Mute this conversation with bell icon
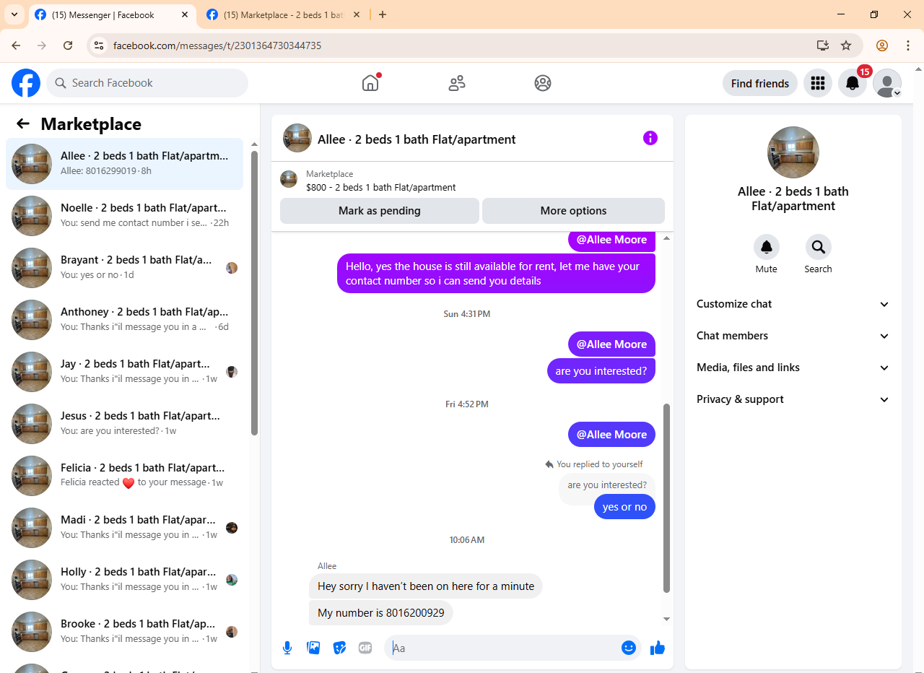The image size is (924, 673). 767,247
